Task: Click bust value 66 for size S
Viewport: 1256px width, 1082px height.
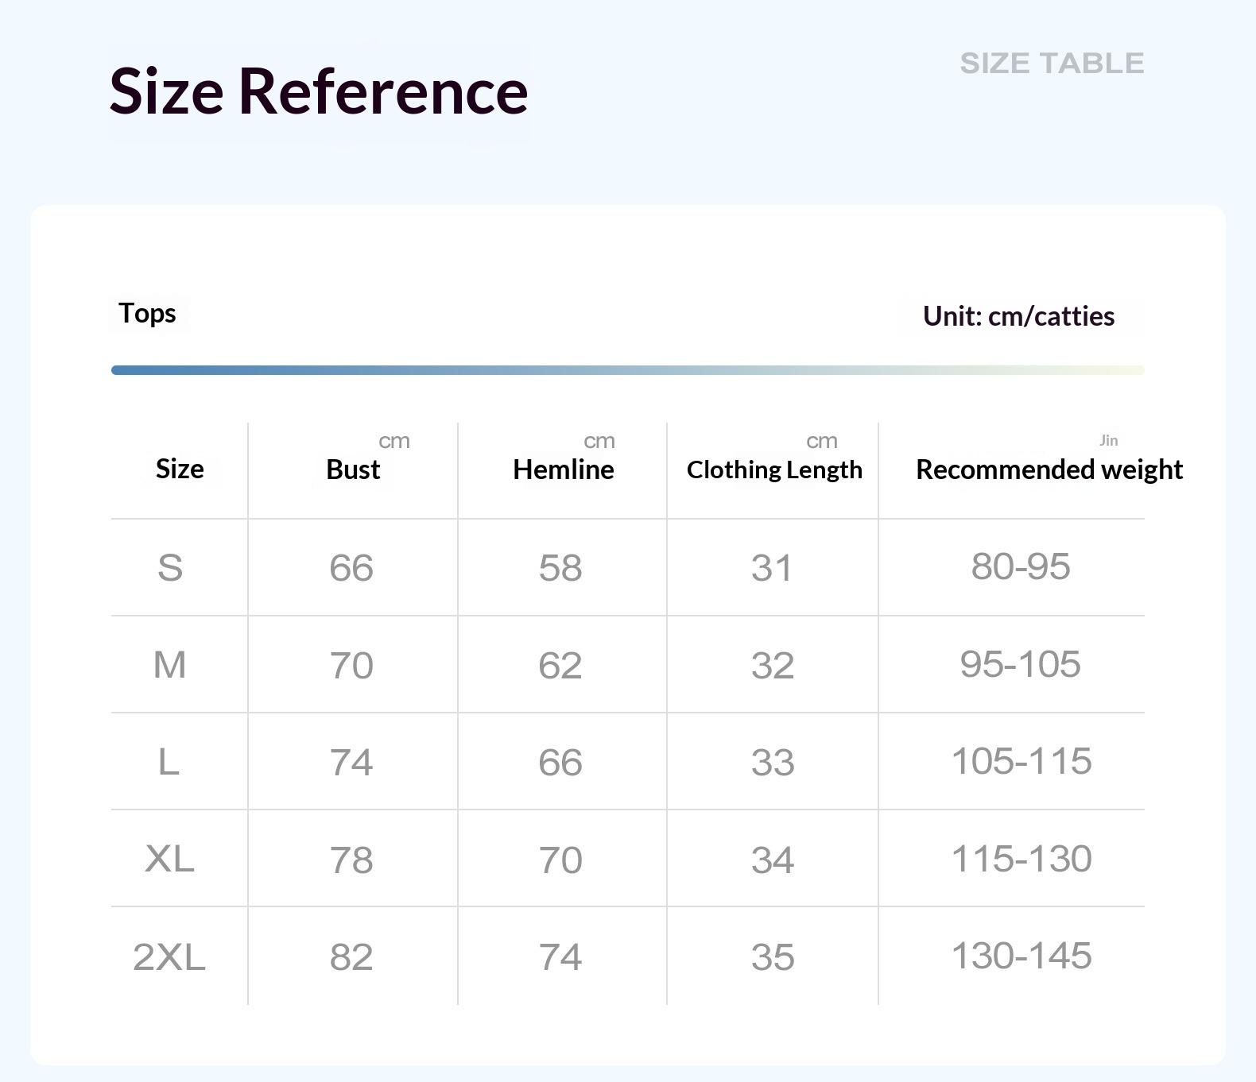Action: [x=351, y=568]
